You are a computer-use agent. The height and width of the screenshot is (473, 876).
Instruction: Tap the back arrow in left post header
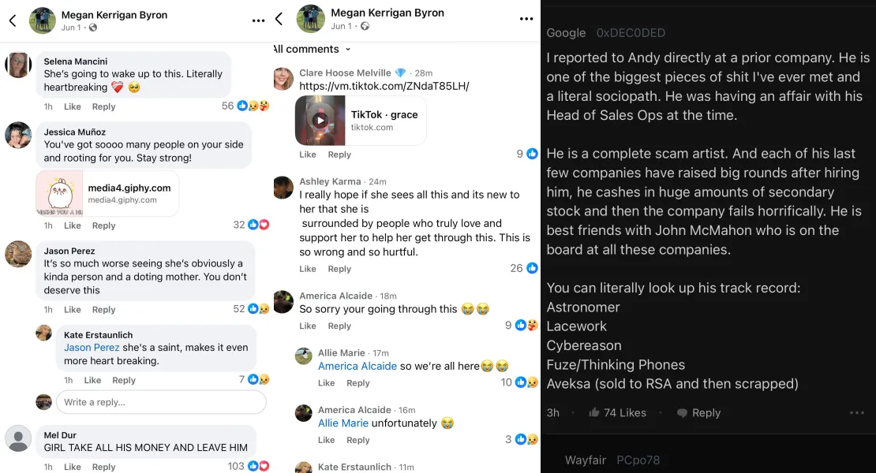tap(13, 20)
